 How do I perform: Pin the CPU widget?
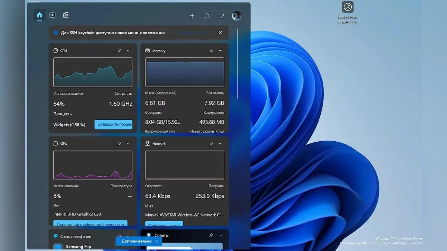coord(119,51)
